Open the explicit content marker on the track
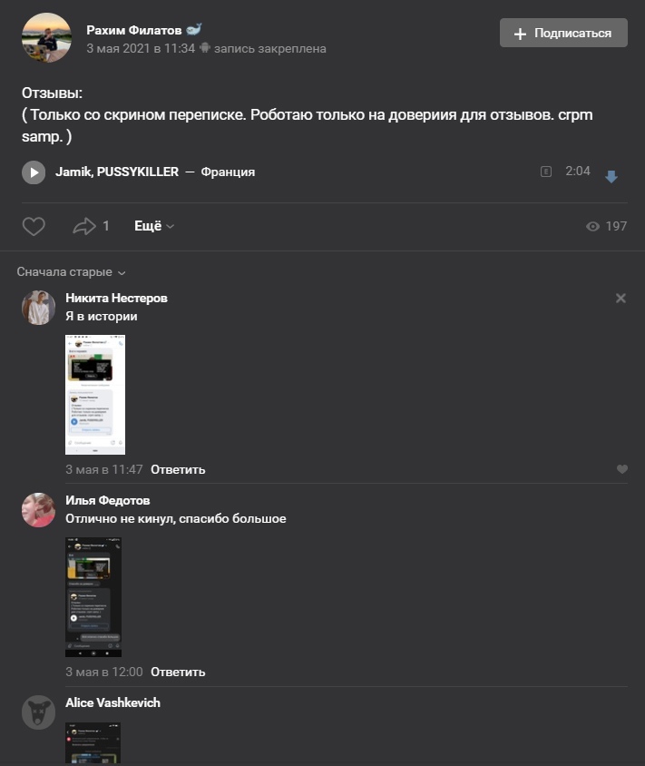This screenshot has height=766, width=645. point(546,172)
